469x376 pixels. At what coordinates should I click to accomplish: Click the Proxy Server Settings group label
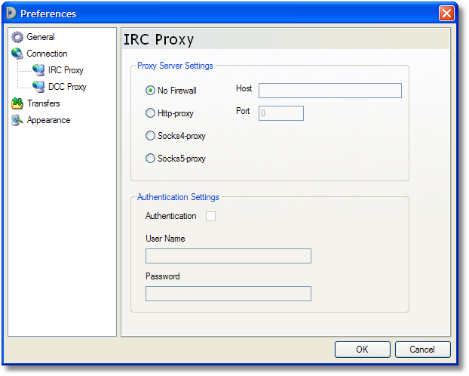coord(175,66)
